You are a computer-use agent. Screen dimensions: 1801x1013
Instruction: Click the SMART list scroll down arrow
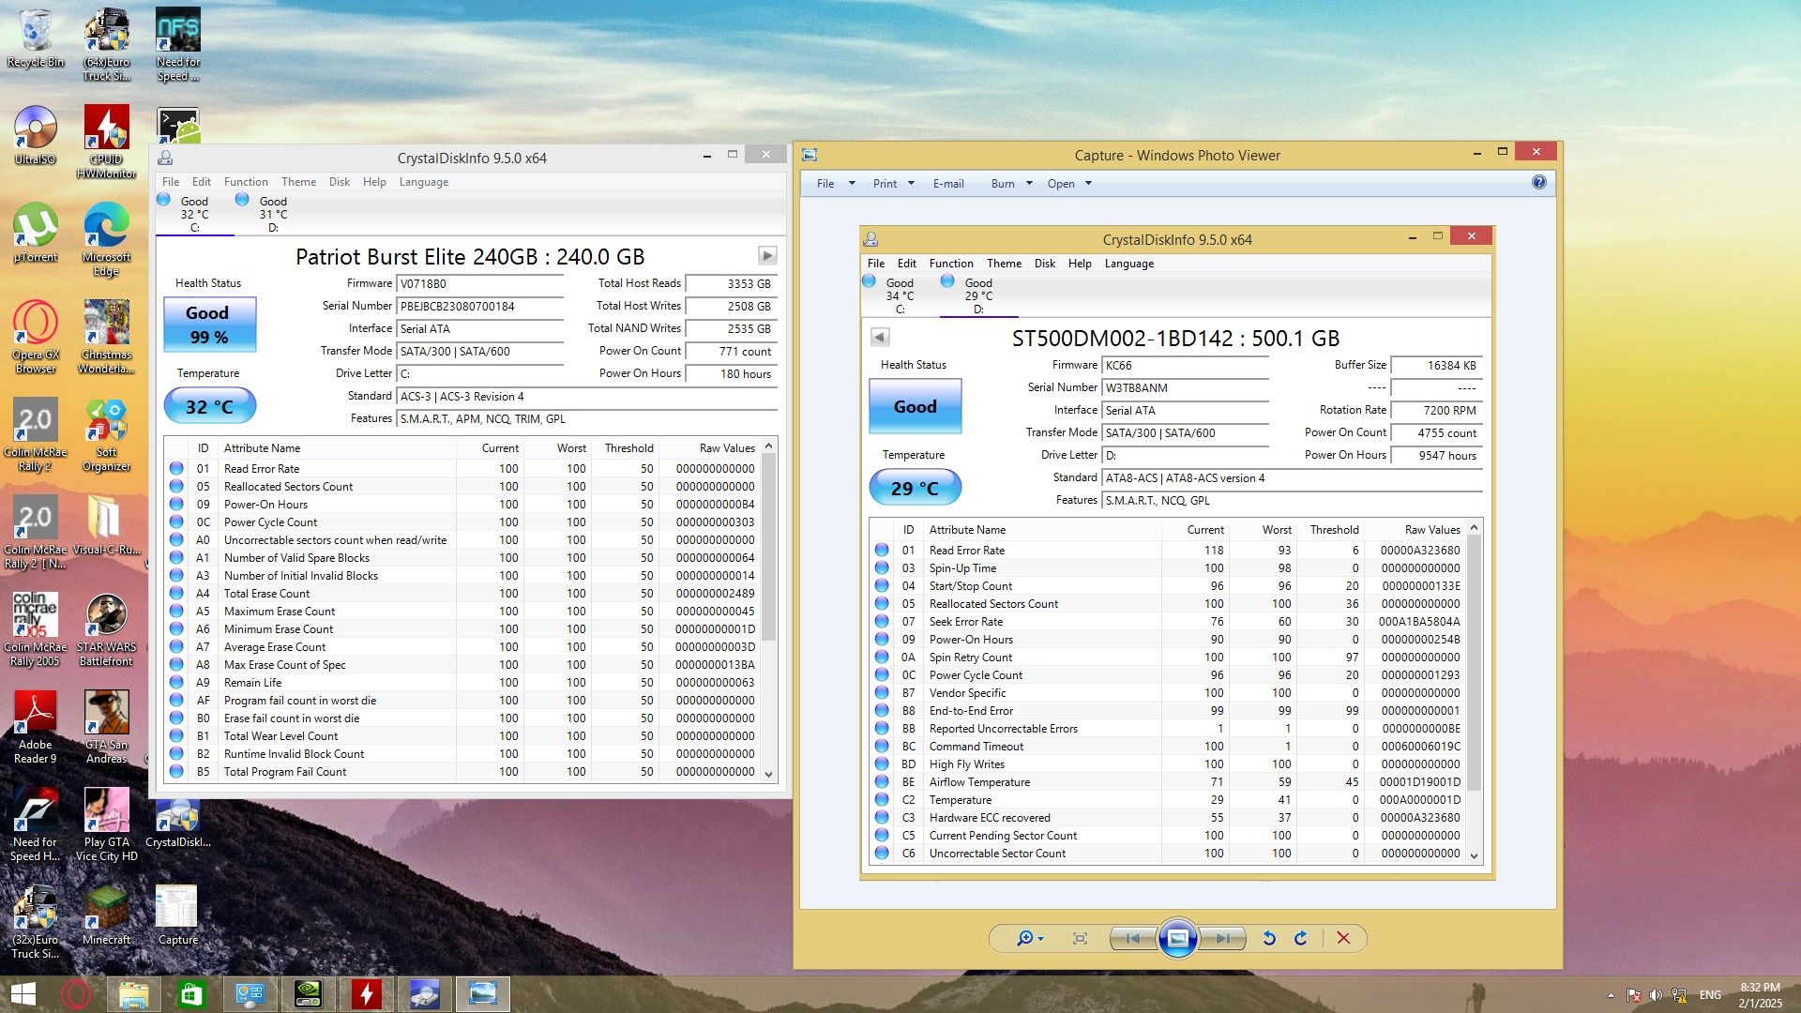[769, 774]
